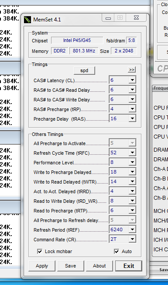
Task: Click the tRFC value 52
Action: 113,153
